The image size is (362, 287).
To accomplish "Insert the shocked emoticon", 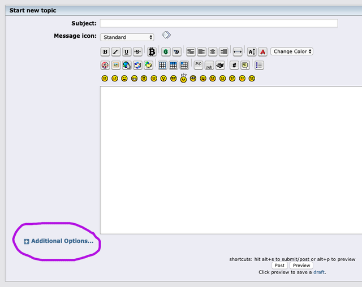I will click(x=163, y=79).
